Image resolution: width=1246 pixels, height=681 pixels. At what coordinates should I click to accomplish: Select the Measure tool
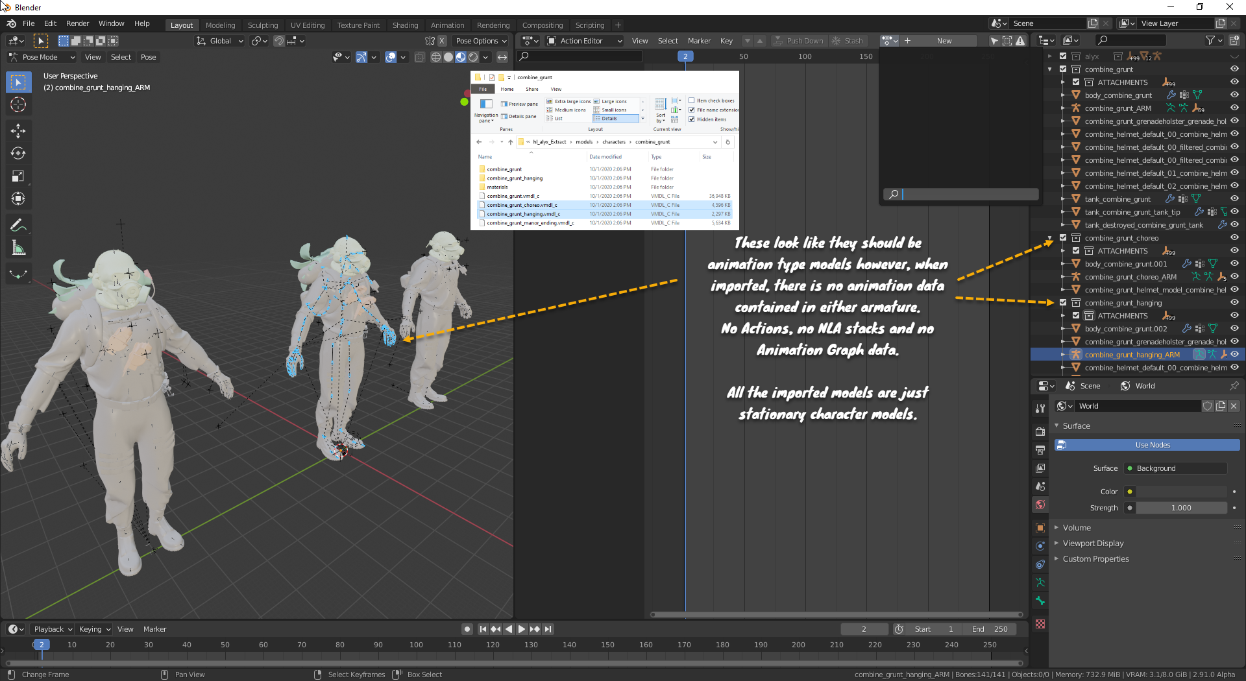18,248
